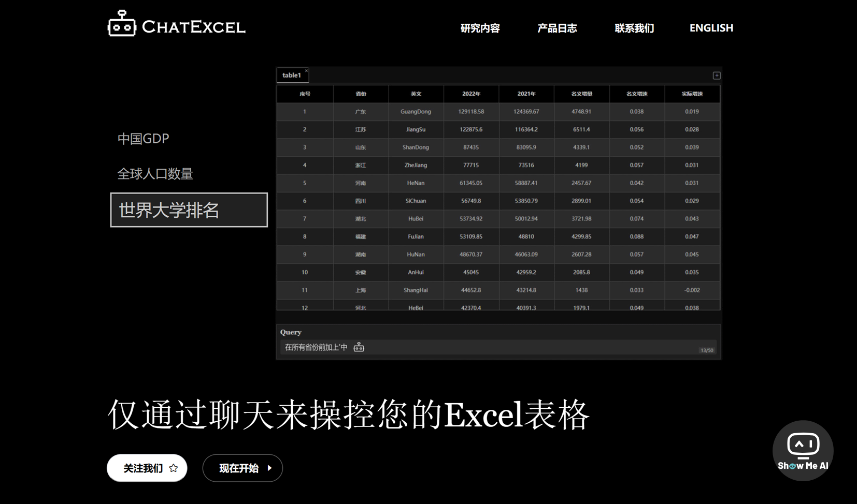
Task: Click the FuJian cell
Action: 416,236
